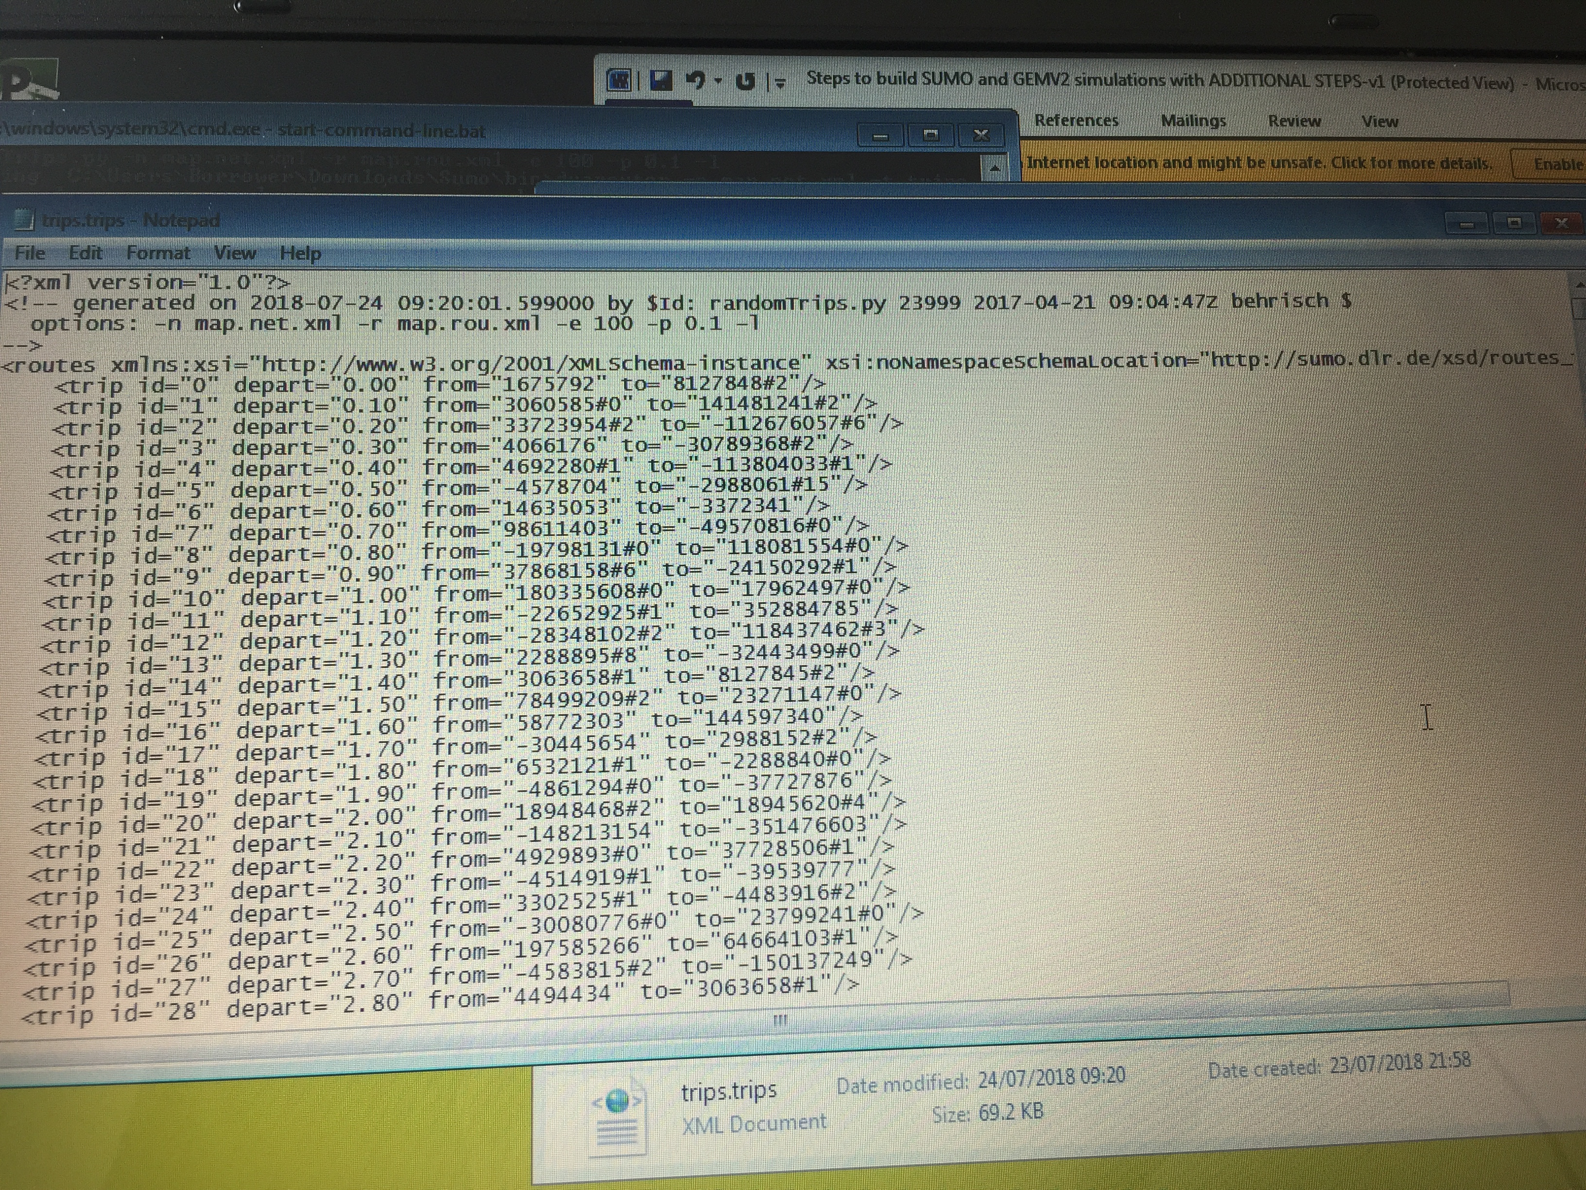The height and width of the screenshot is (1190, 1586).
Task: Switch to the Review tab in Word
Action: (x=1294, y=121)
